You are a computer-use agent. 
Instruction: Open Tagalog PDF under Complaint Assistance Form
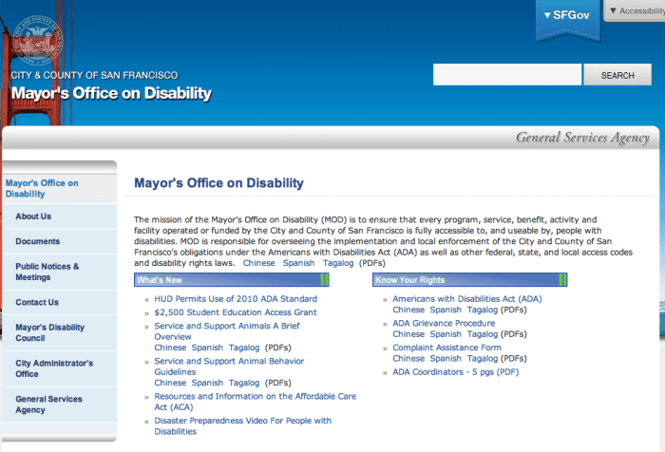click(x=483, y=359)
